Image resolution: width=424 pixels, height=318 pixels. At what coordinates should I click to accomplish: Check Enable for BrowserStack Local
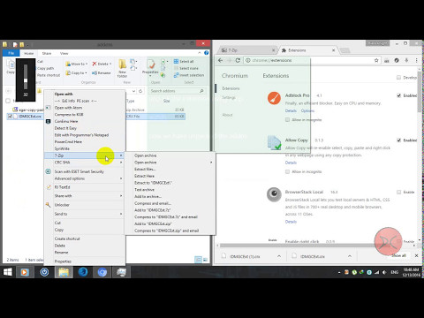398,192
